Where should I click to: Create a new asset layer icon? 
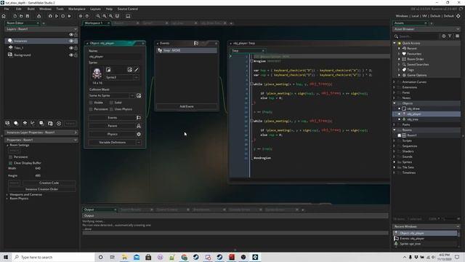[41, 123]
